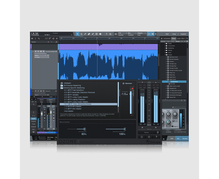Expand the Mastering folder in browser
Screen dimensions: 219x179
tap(165, 48)
